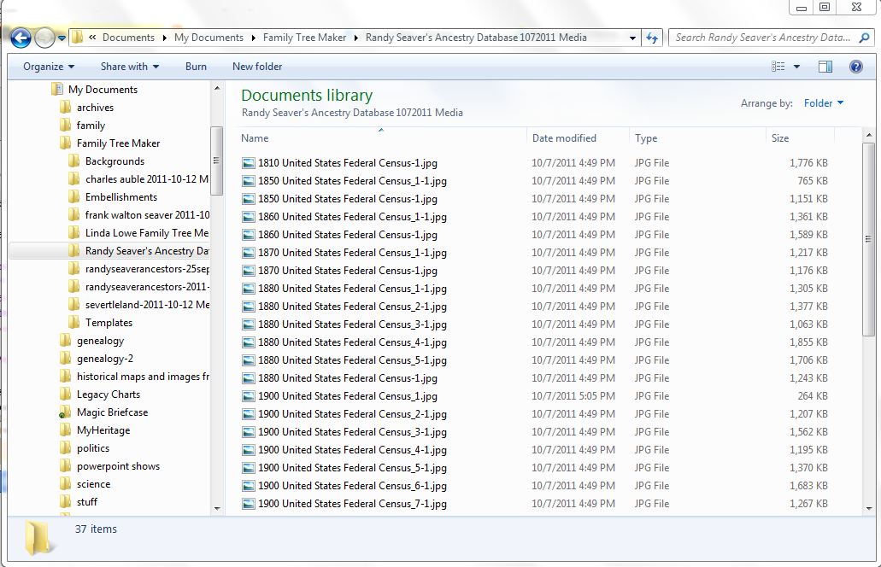Viewport: 881px width, 567px height.
Task: Open historical maps and images folder
Action: point(143,377)
